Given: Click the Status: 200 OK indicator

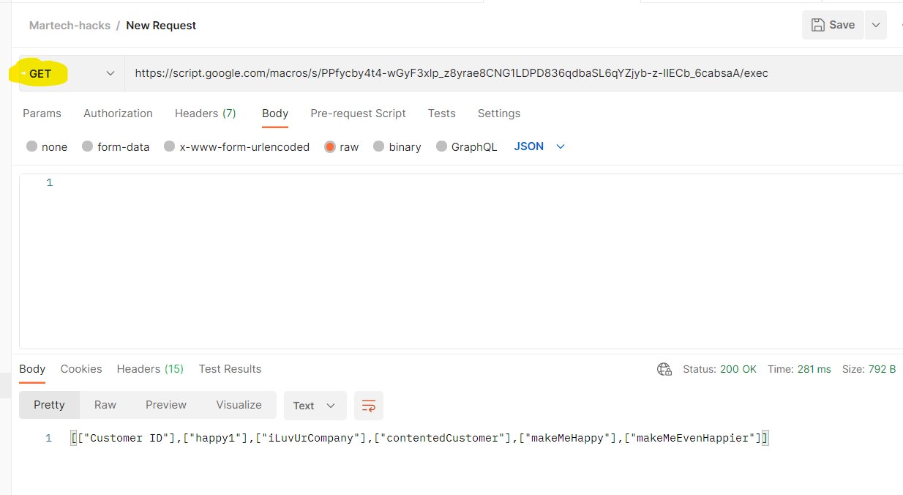Looking at the screenshot, I should coord(719,369).
